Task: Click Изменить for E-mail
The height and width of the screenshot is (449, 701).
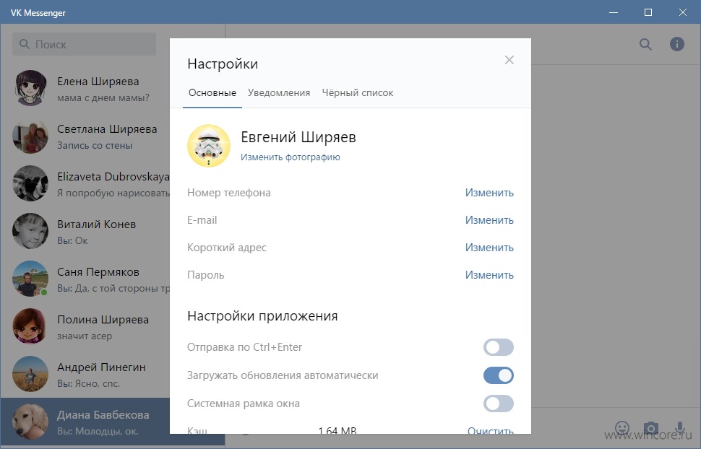Action: tap(489, 220)
